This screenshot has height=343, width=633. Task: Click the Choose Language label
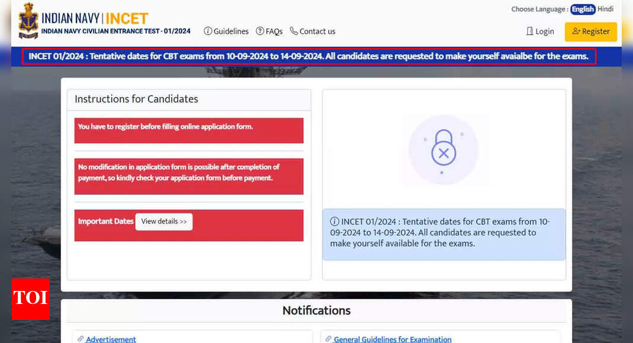point(540,9)
